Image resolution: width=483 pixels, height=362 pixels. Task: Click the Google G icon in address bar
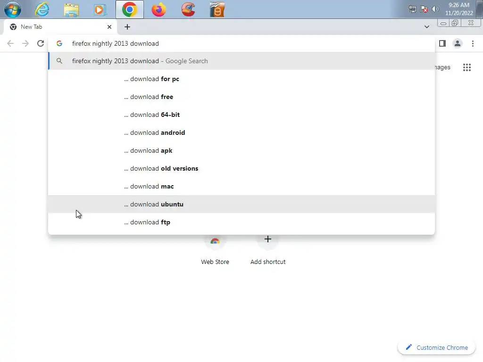[59, 43]
